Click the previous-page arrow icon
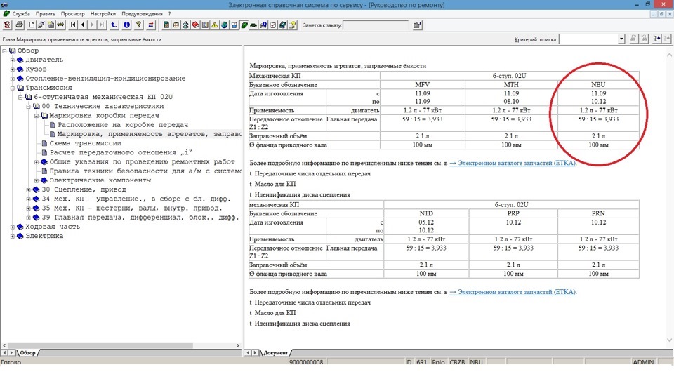This screenshot has width=674, height=379. (83, 25)
